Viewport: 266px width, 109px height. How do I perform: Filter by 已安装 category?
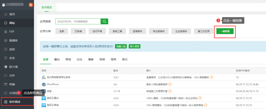click(78, 31)
